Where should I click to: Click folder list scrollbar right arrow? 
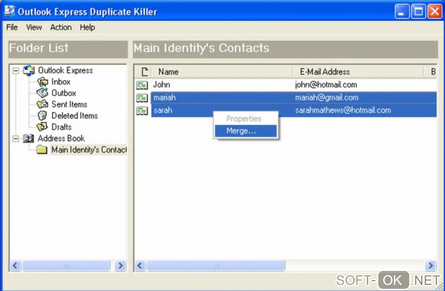pyautogui.click(x=120, y=266)
